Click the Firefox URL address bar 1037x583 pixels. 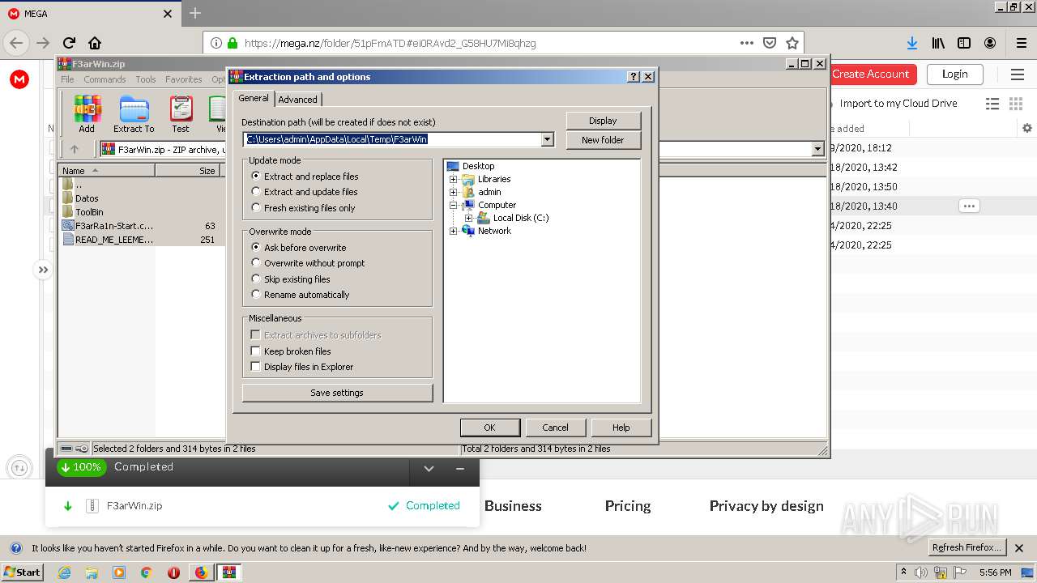pyautogui.click(x=486, y=43)
